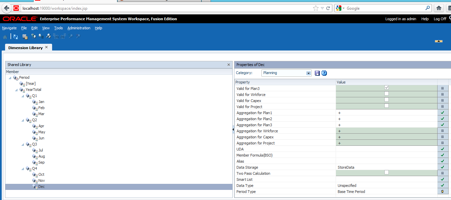This screenshot has height=200, width=451.
Task: Reload the page with browser refresh icon
Action: point(328,8)
